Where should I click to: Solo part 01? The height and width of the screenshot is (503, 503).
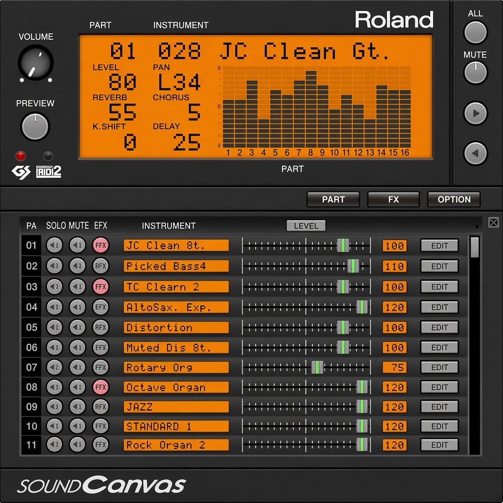coord(55,246)
